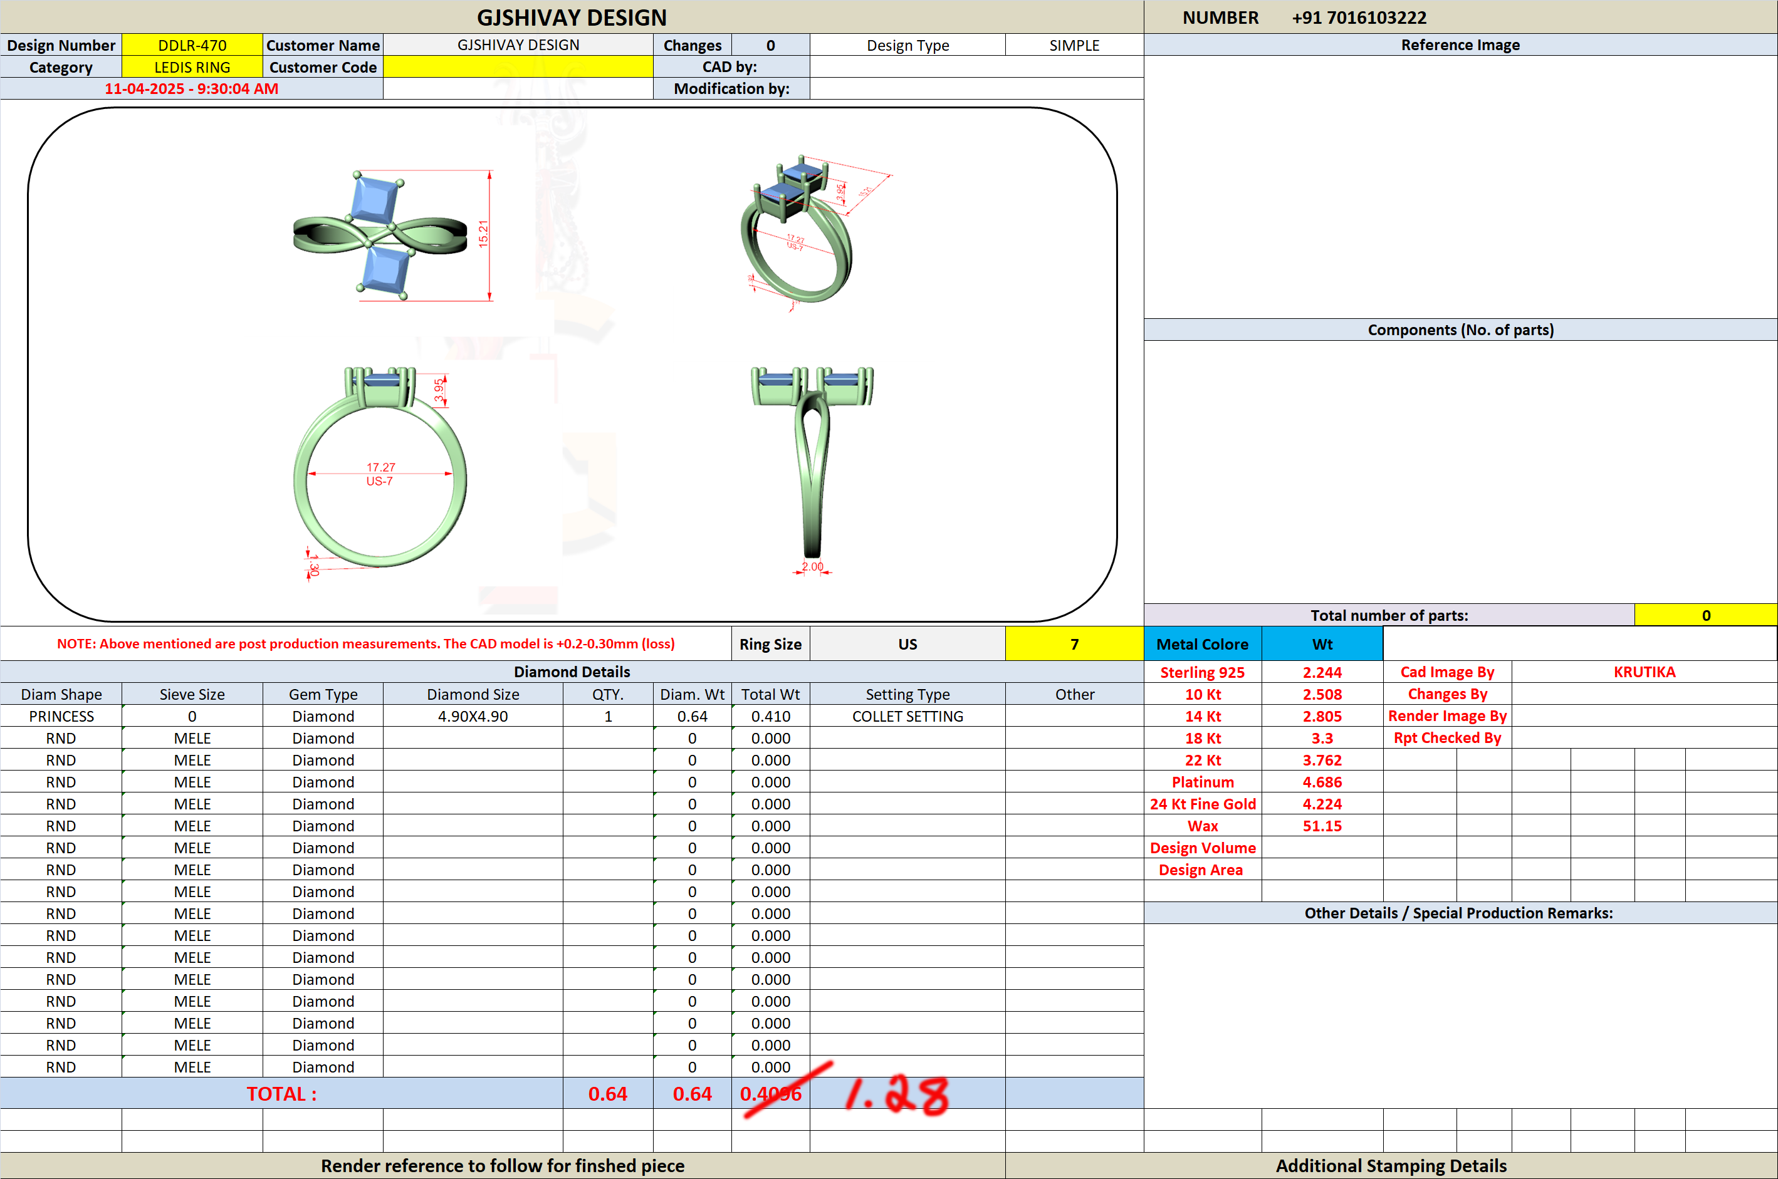Click the Render reference to follow footer text
The image size is (1778, 1179).
503,1165
